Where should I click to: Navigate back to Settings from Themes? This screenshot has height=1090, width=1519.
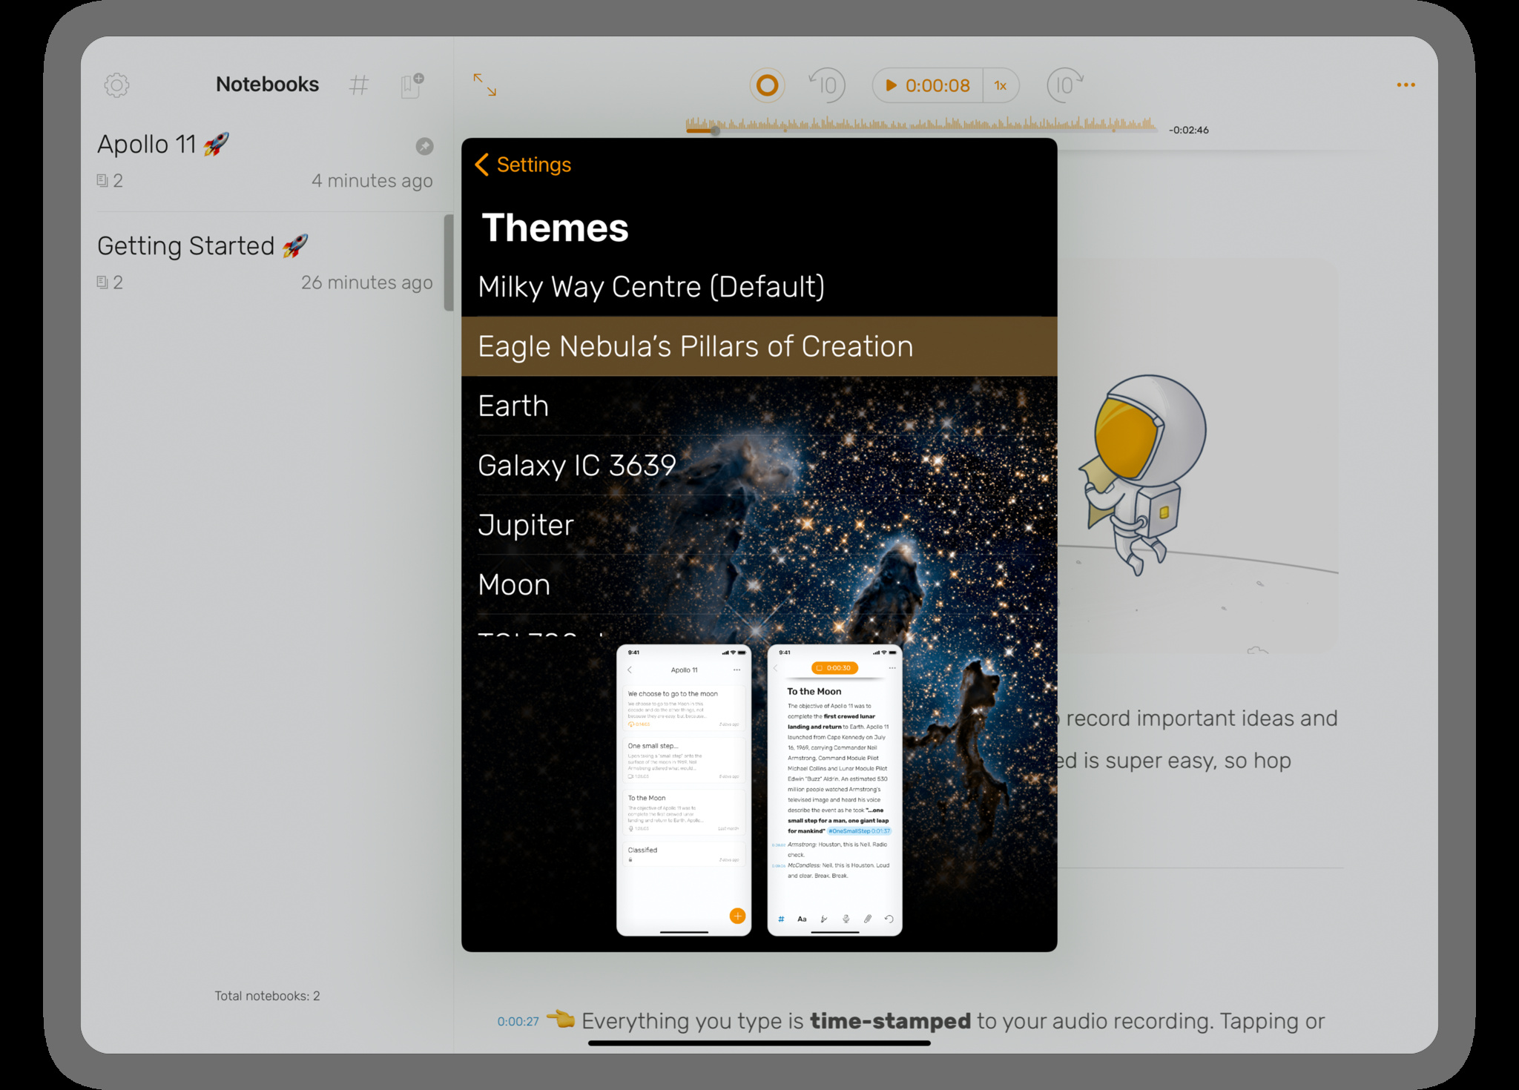tap(525, 165)
